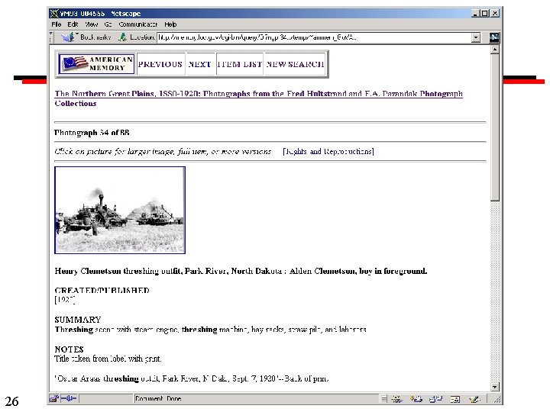This screenshot has width=550, height=412.
Task: Click the page location proxy icon
Action: tap(122, 37)
